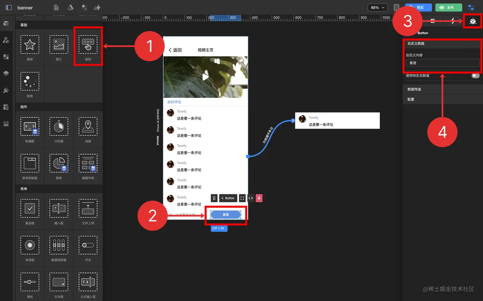Click the fullscreen corners icon on element toolbar
This screenshot has width=483, height=301.
click(x=242, y=198)
